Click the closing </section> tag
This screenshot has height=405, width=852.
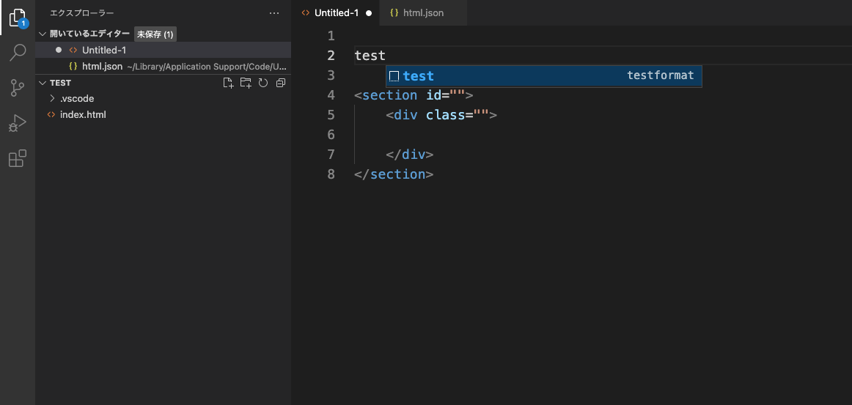tap(394, 174)
